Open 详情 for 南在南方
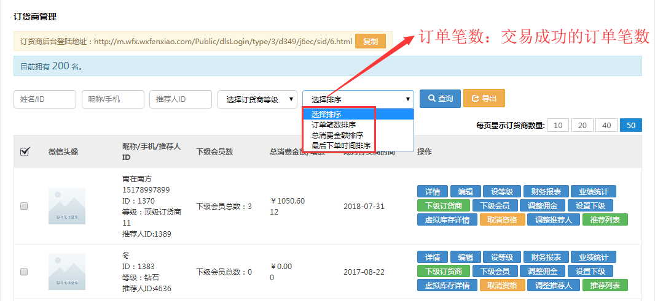The image size is (655, 301). pyautogui.click(x=433, y=191)
